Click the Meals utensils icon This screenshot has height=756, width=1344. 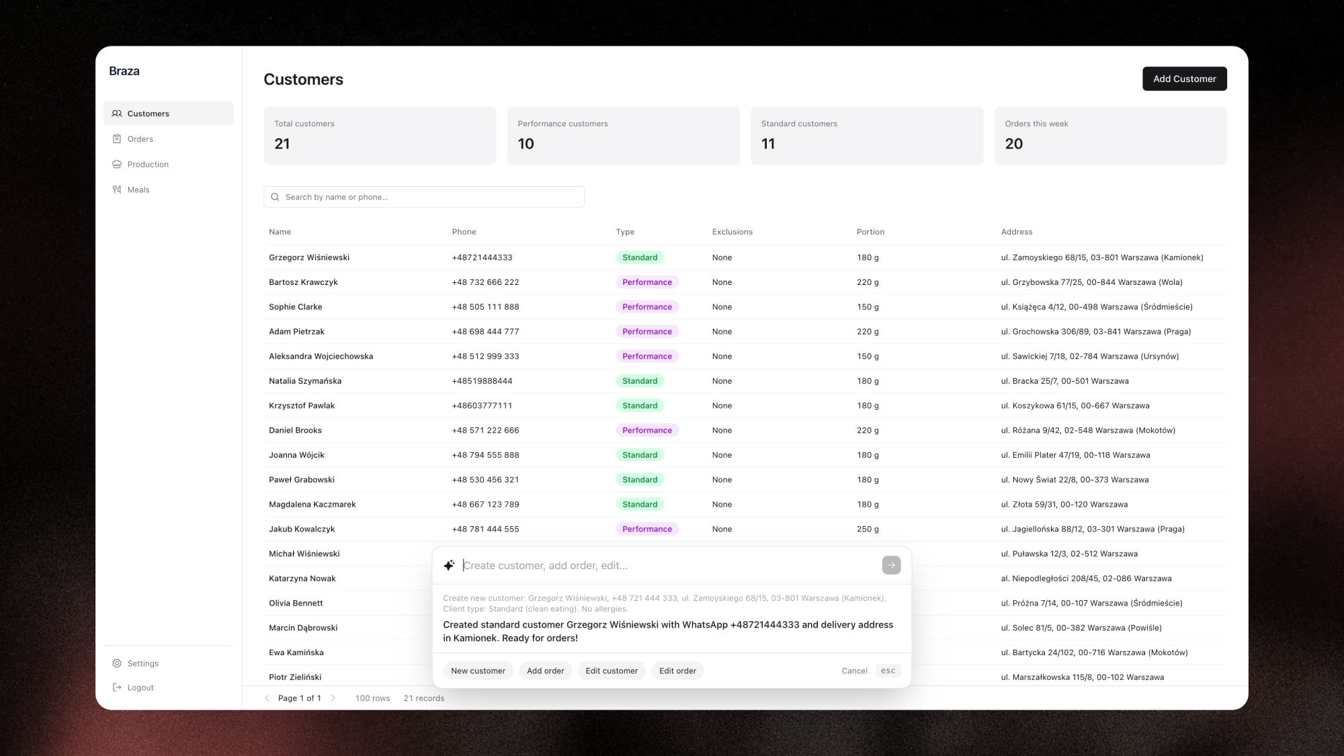(117, 190)
